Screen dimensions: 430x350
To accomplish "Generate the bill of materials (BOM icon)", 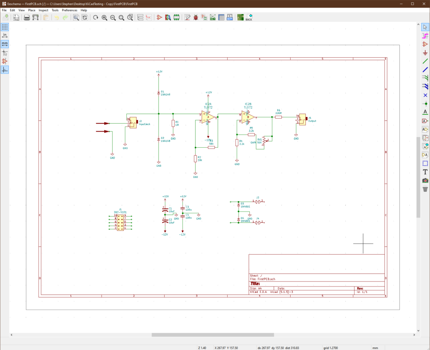I will [x=230, y=18].
